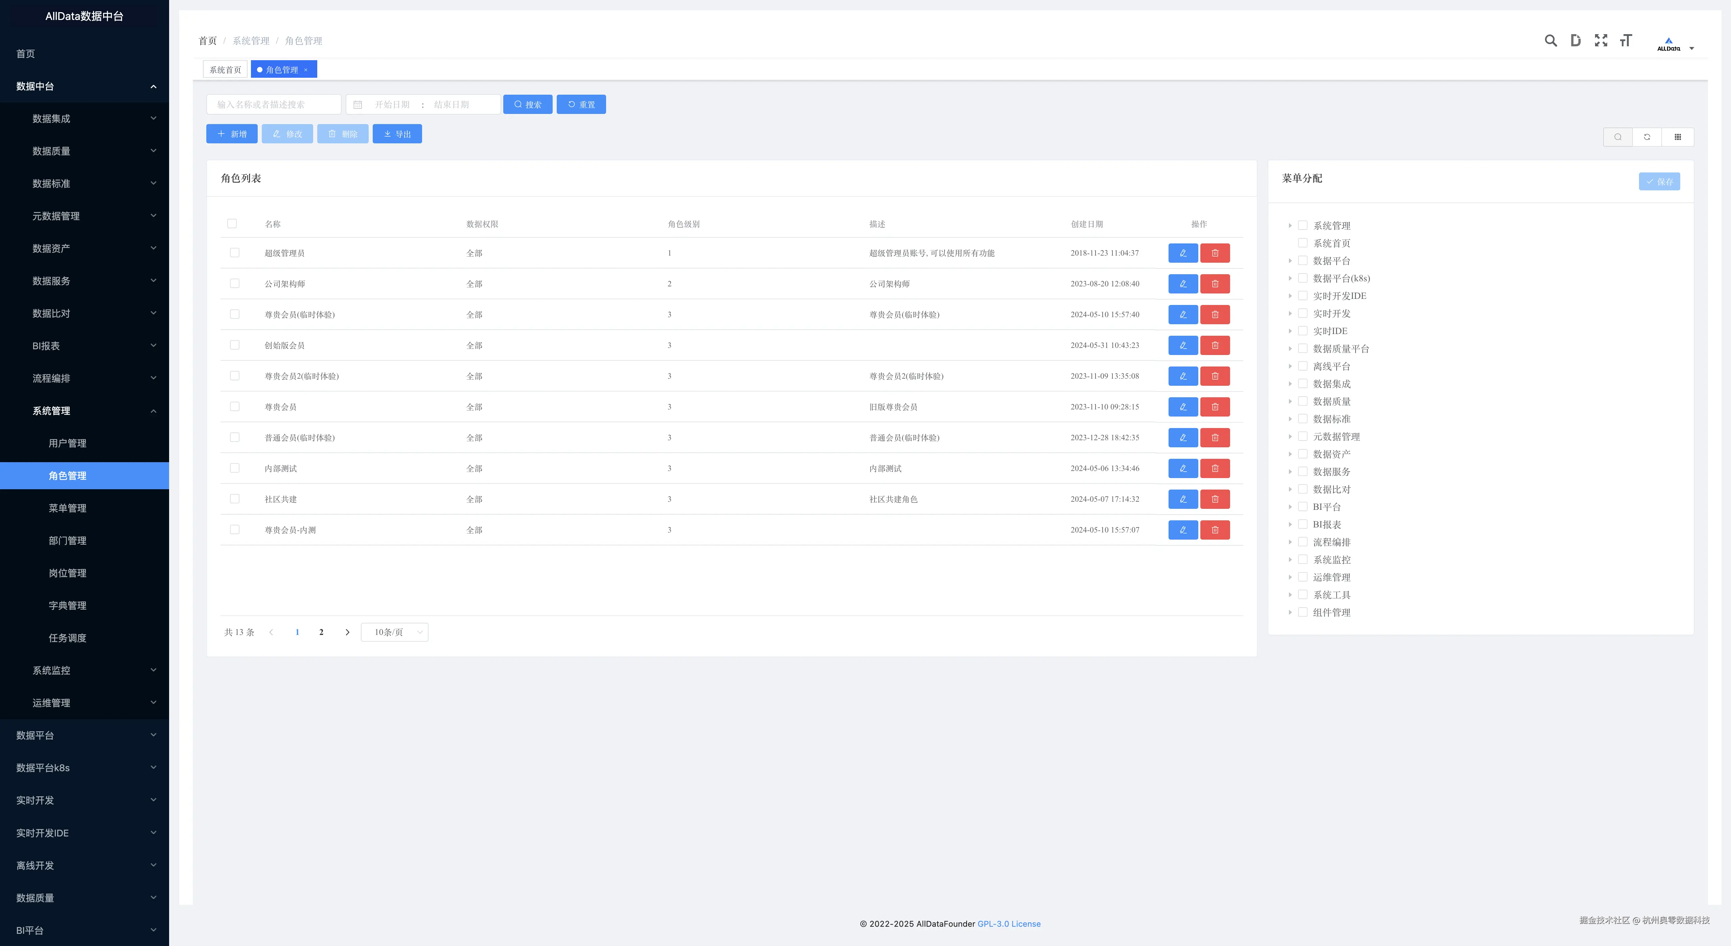The image size is (1731, 946).
Task: Tick the 数据集成 menu checkbox
Action: click(1302, 384)
